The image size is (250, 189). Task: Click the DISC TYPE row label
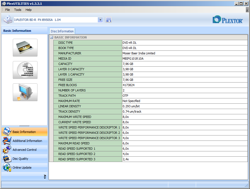[x=65, y=43]
